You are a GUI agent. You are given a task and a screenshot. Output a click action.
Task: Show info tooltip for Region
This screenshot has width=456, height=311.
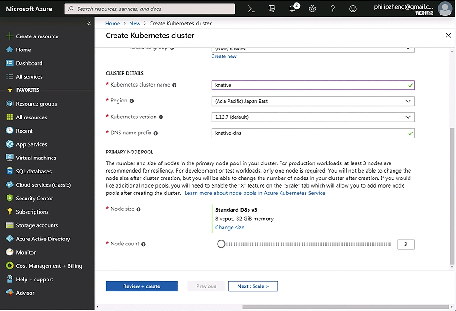point(131,101)
